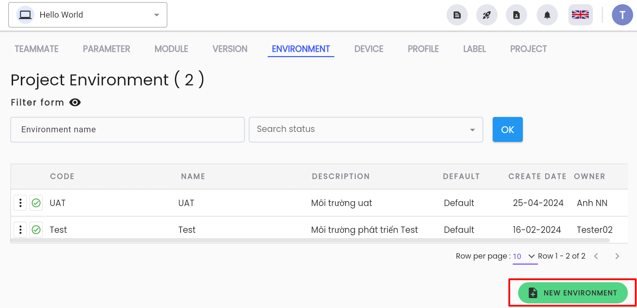
Task: Click the date 25-04-2024
Action: (538, 203)
